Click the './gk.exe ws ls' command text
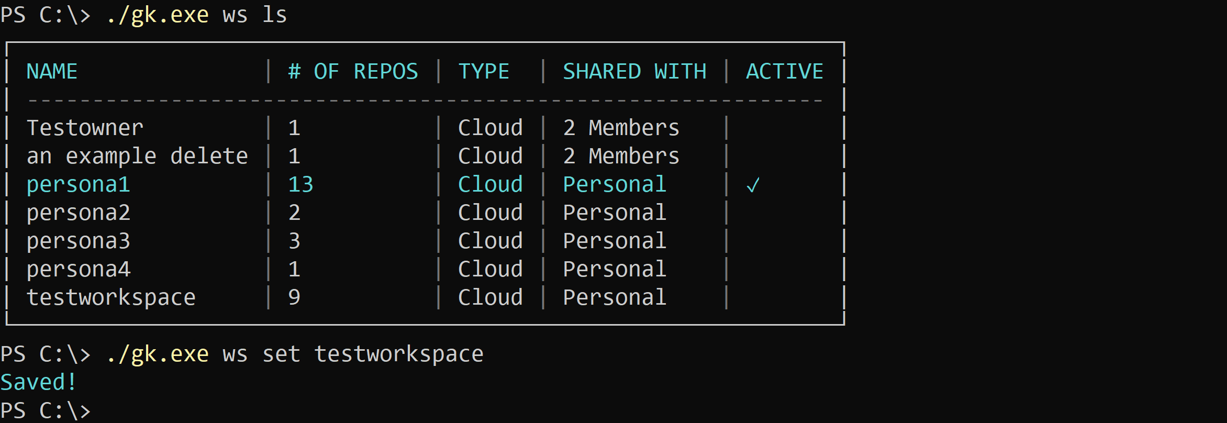Image resolution: width=1227 pixels, height=423 pixels. point(196,15)
